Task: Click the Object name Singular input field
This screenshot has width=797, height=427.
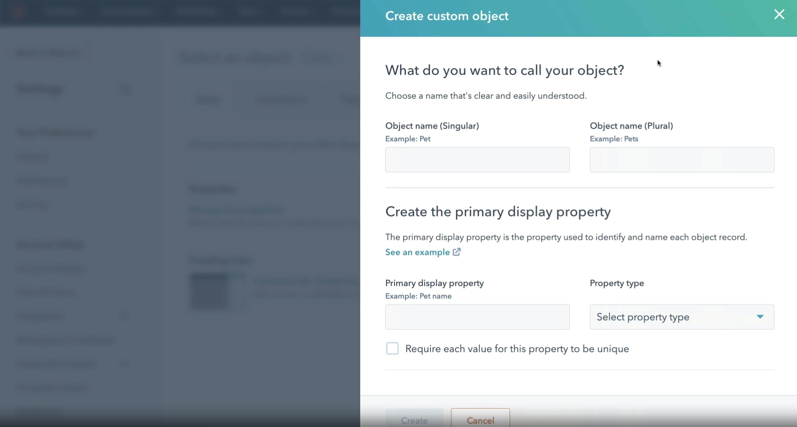Action: [476, 160]
